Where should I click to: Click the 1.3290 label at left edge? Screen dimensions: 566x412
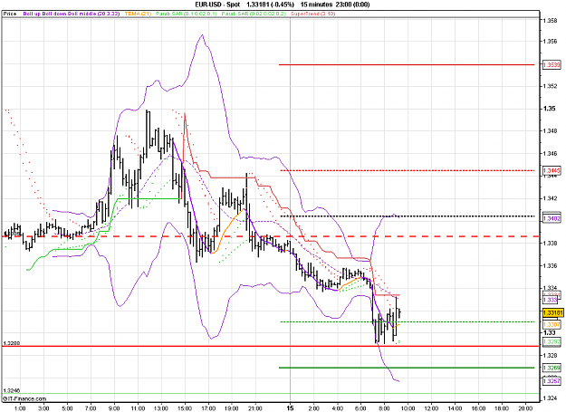click(12, 343)
